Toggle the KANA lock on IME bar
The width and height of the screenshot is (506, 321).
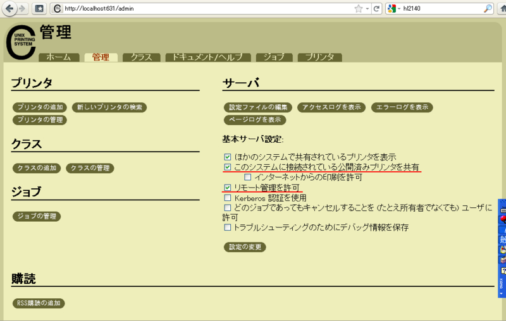pyautogui.click(x=501, y=283)
